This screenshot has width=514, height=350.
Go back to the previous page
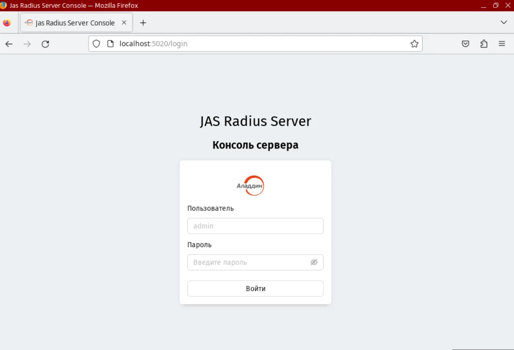pos(9,44)
